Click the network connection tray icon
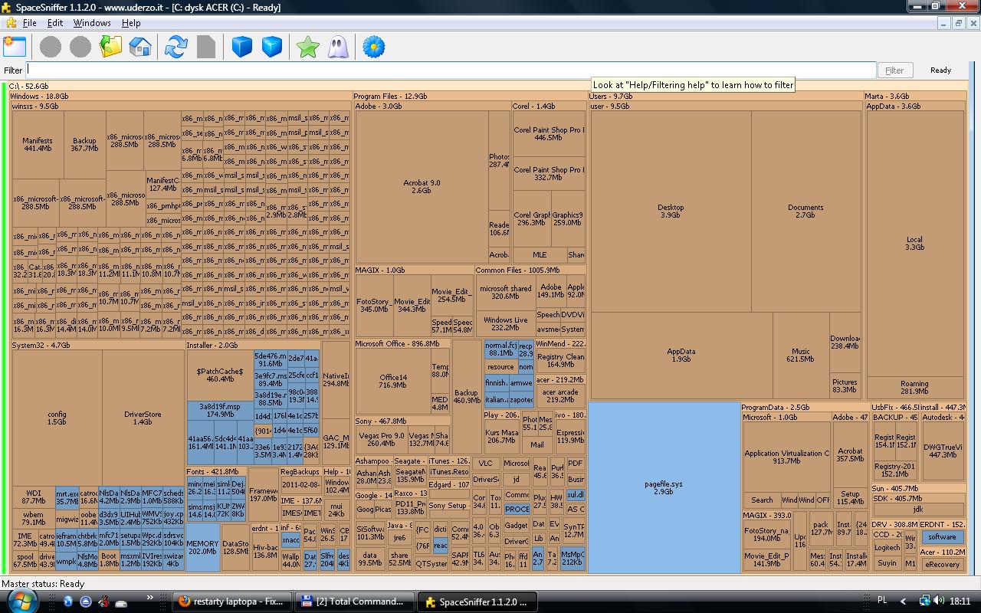 click(x=925, y=602)
